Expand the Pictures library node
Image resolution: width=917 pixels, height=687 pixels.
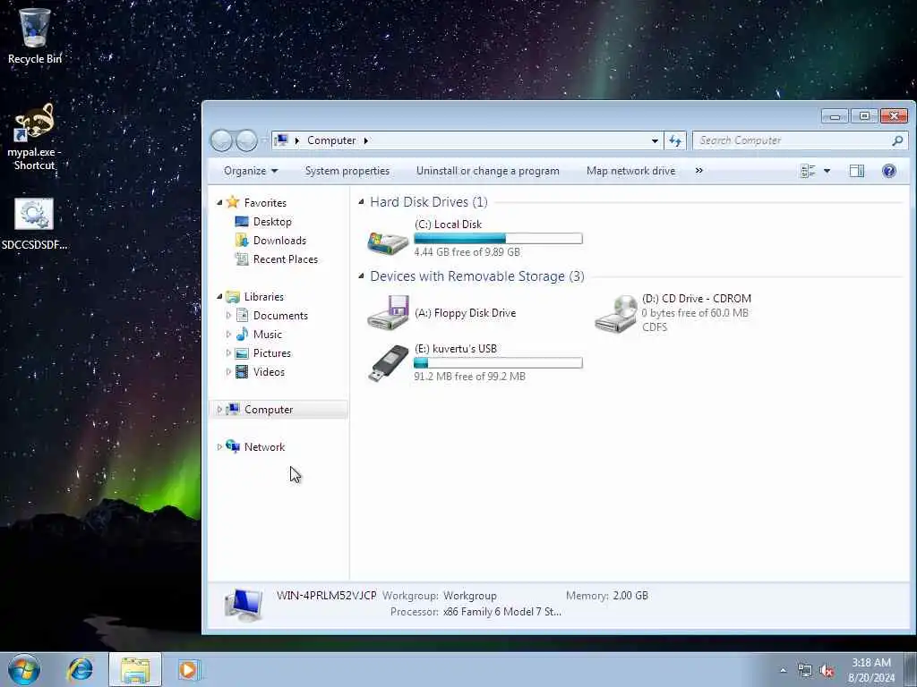pos(228,352)
